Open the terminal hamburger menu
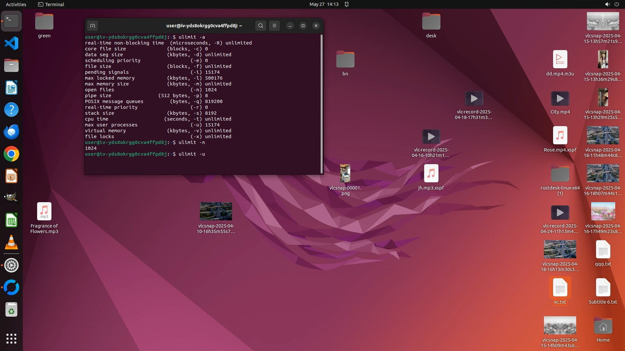Viewport: 625px width, 351px height. [274, 26]
